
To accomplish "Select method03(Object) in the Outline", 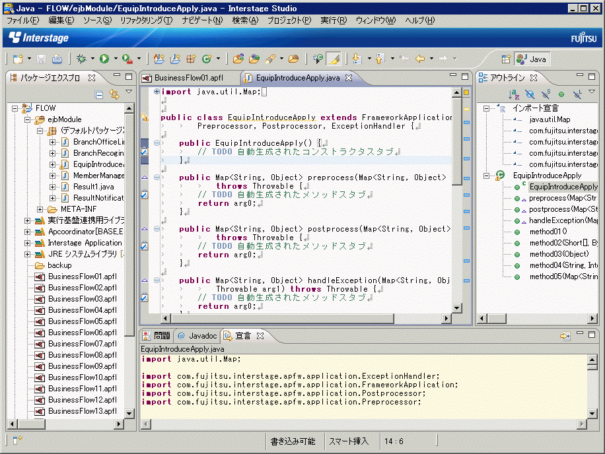I will [559, 254].
